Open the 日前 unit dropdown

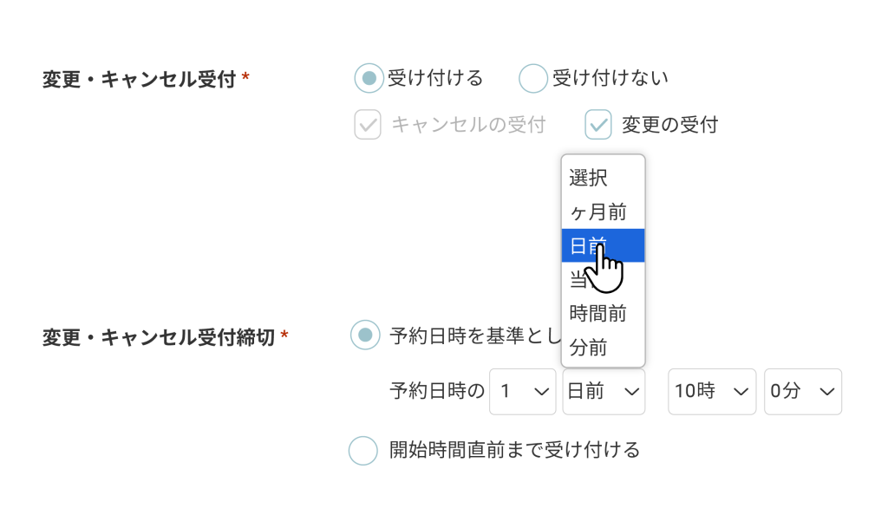coord(604,392)
